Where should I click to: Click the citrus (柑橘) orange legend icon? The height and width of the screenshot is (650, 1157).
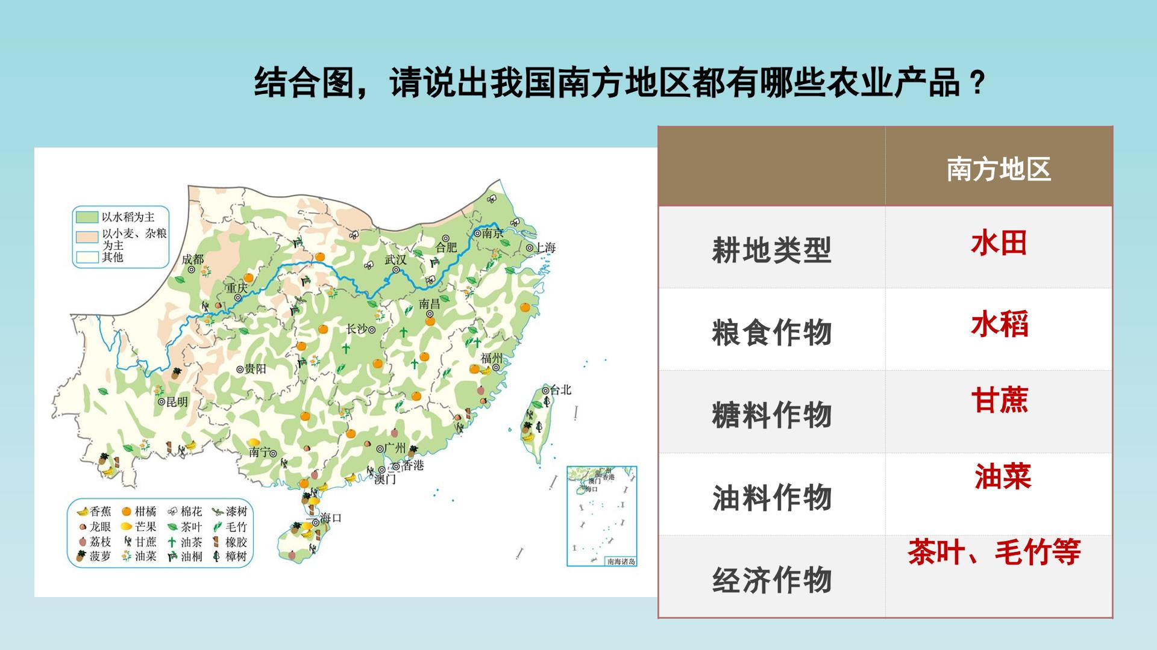point(127,512)
